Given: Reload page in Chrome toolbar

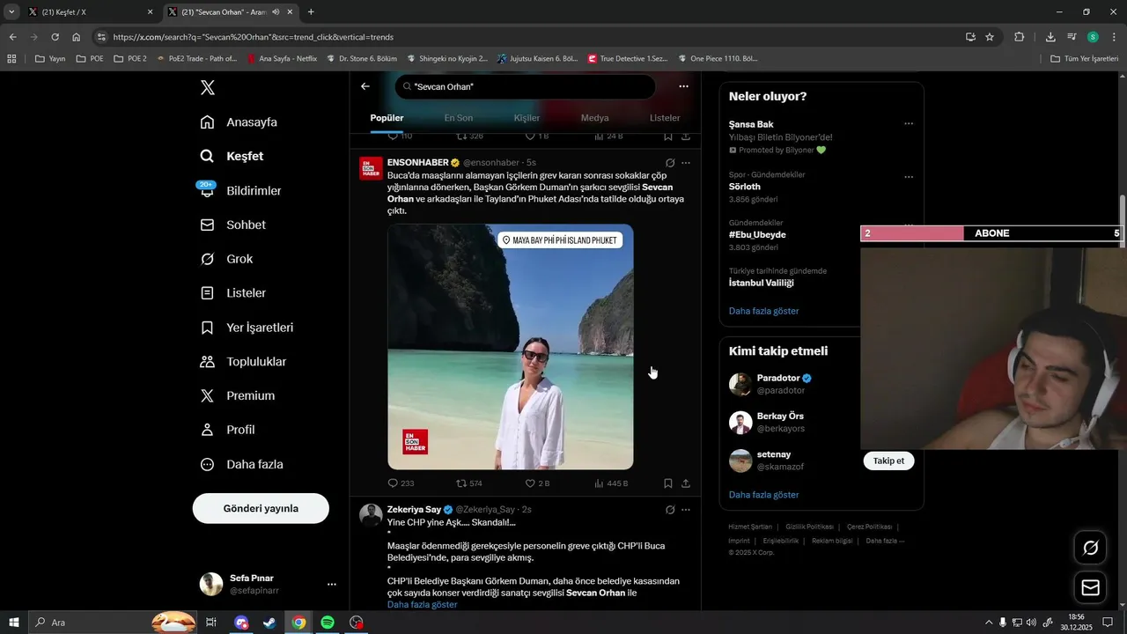Looking at the screenshot, I should point(55,37).
